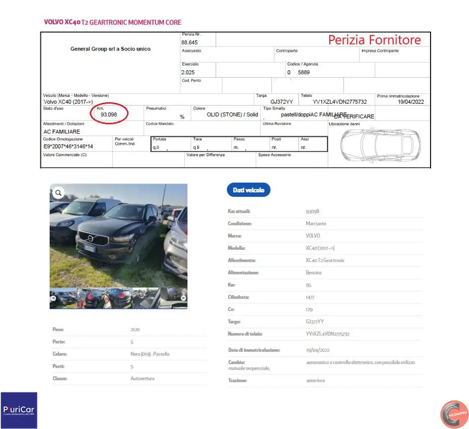Click Trazione value anteriore
Viewport: 469px width, 429px height.
[315, 380]
